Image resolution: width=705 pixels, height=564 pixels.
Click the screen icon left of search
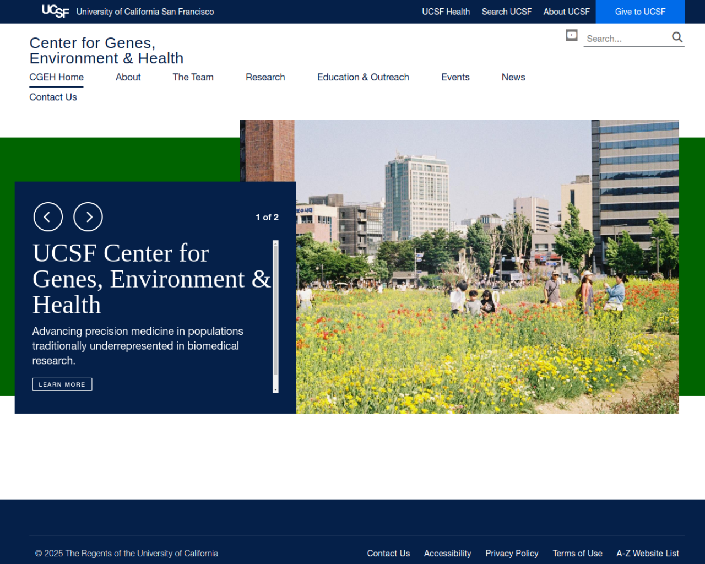[x=572, y=36]
